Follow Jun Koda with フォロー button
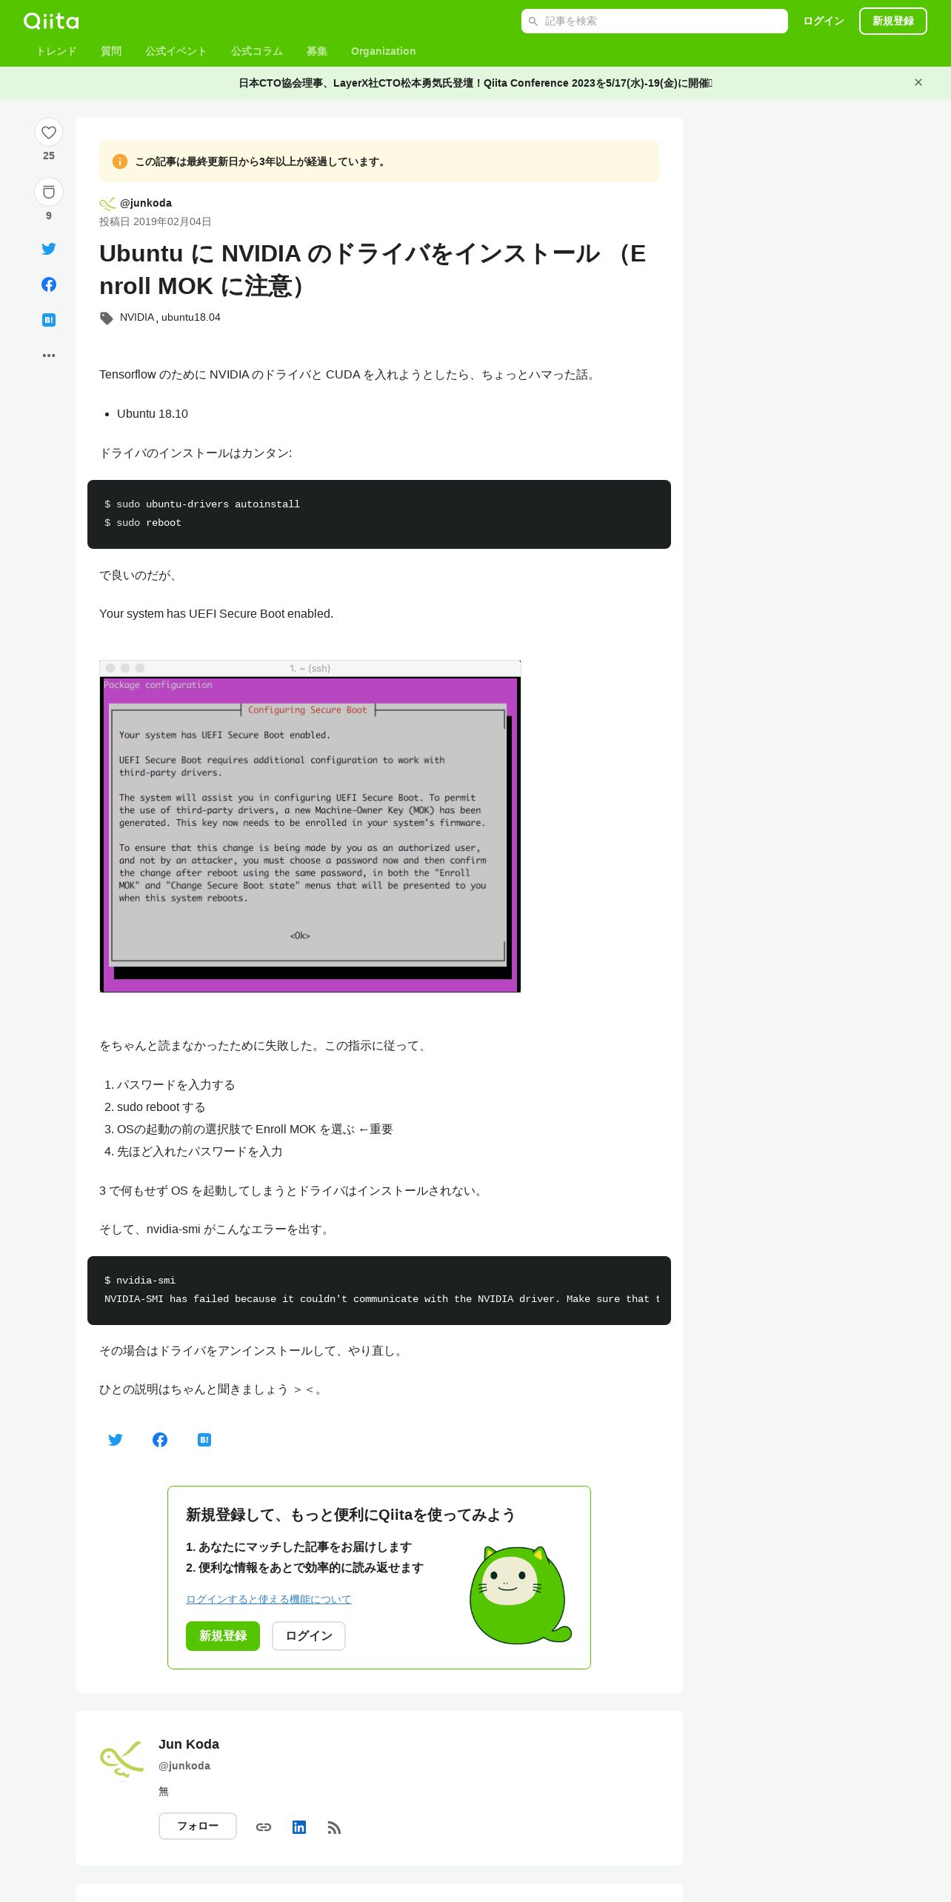 click(x=198, y=1826)
